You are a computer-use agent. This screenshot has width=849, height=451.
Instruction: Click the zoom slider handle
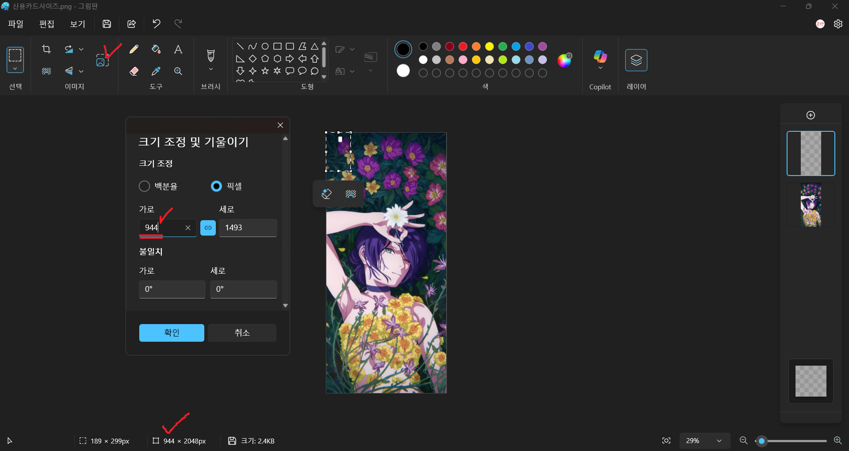click(x=761, y=441)
